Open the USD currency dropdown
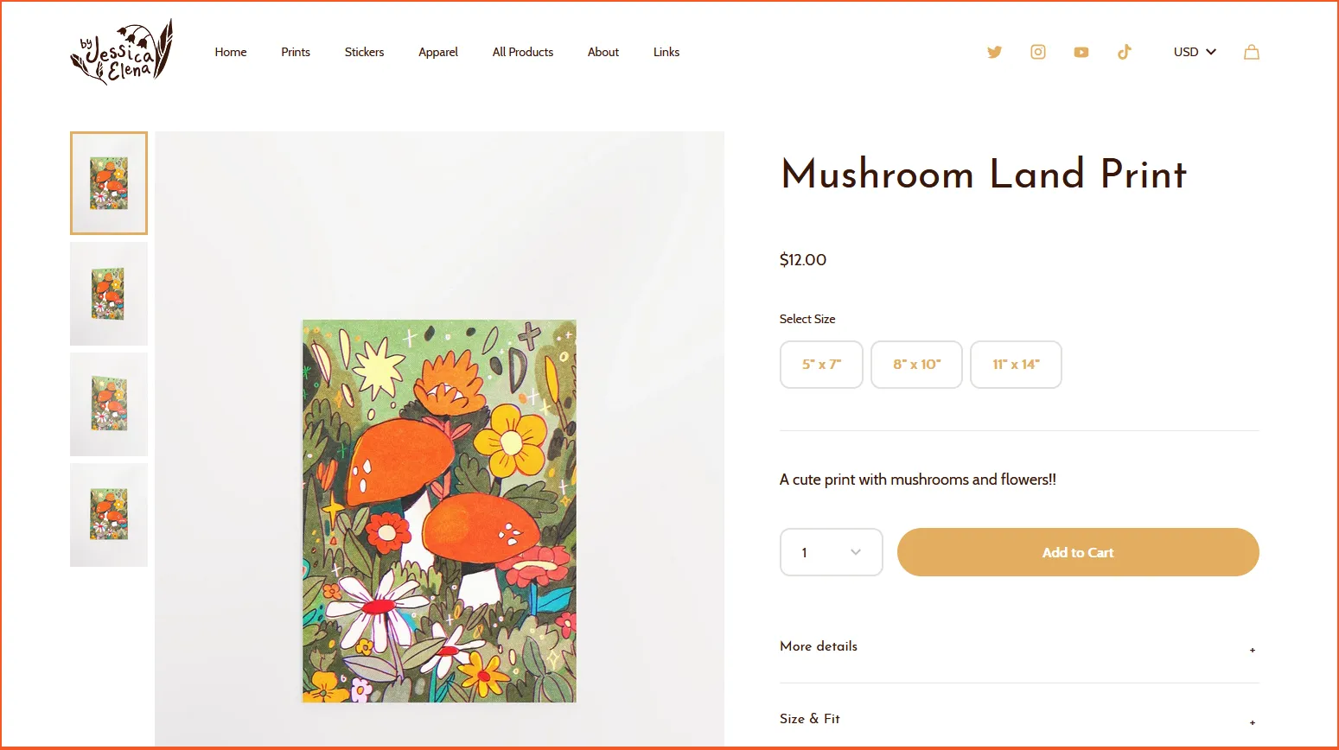Viewport: 1339px width, 750px height. coord(1195,52)
